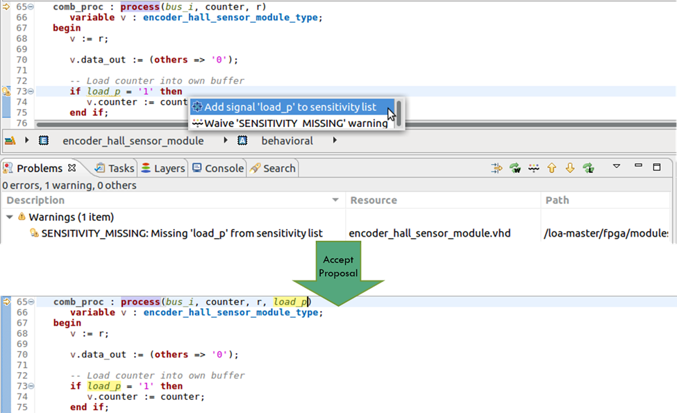Click the Problems tab icon
Screen dimensions: 677x413
click(8, 168)
